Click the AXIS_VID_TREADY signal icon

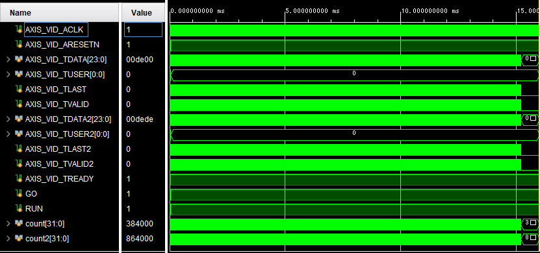19,179
